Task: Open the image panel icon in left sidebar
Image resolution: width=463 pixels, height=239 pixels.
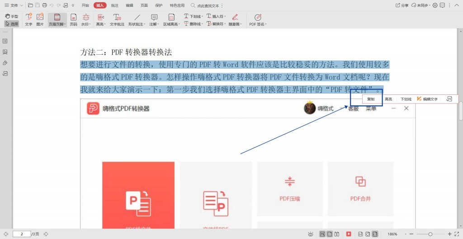Action: pos(5,52)
